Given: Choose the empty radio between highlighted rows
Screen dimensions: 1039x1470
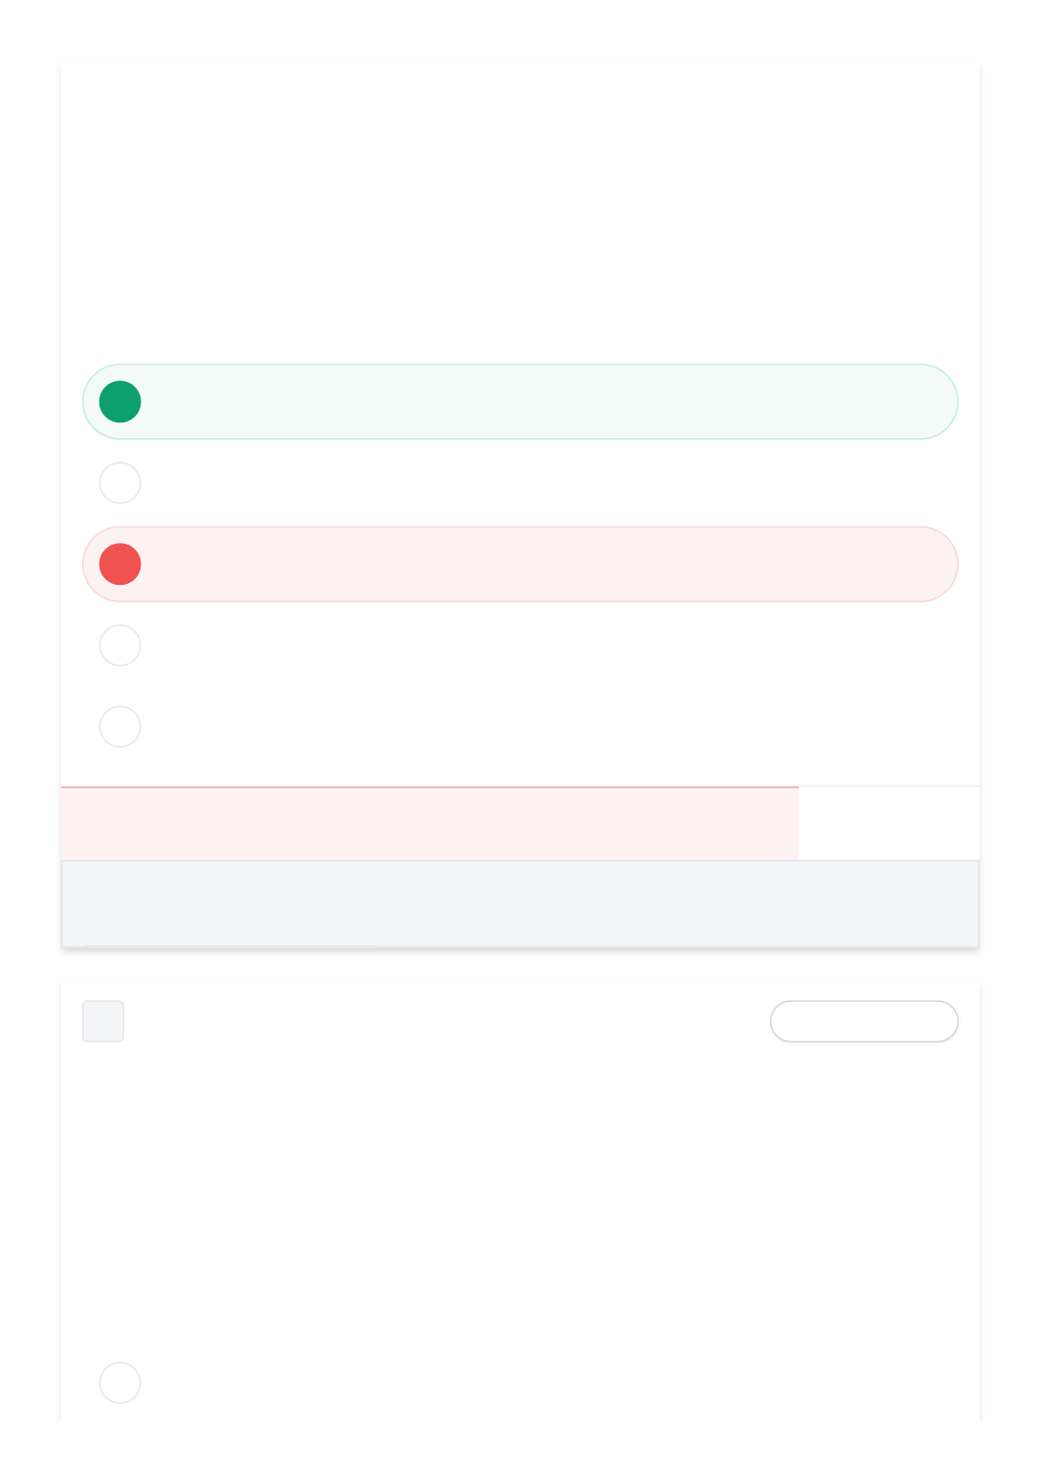Looking at the screenshot, I should (x=120, y=483).
